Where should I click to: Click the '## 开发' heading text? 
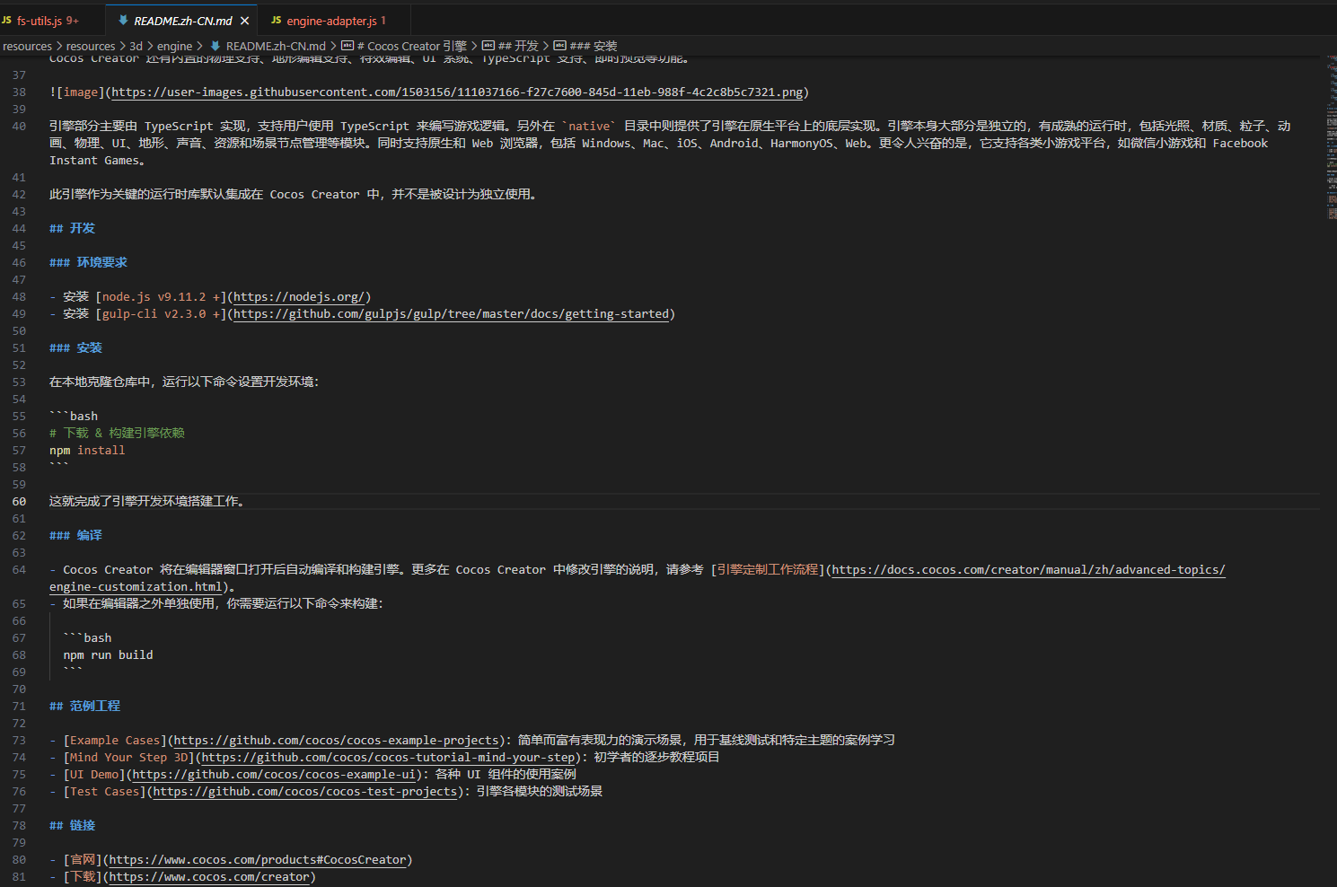coord(72,229)
